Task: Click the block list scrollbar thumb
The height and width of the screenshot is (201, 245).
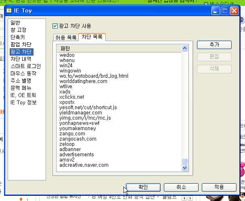Action: [x=185, y=161]
